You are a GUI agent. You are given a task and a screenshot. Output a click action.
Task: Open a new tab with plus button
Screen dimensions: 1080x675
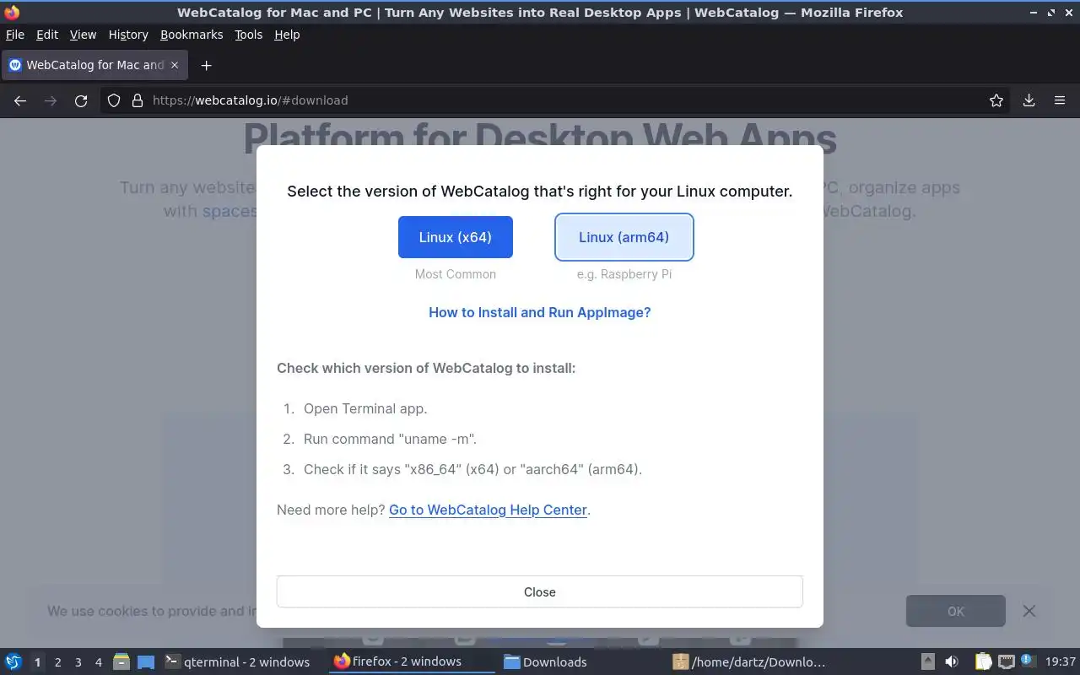click(206, 65)
